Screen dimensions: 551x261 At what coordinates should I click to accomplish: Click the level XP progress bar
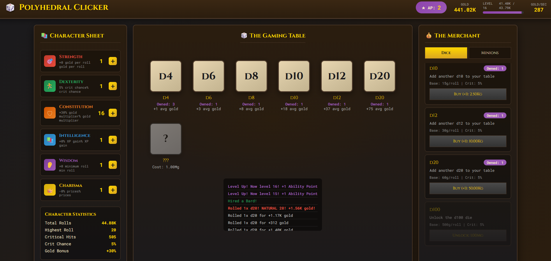[x=503, y=12]
